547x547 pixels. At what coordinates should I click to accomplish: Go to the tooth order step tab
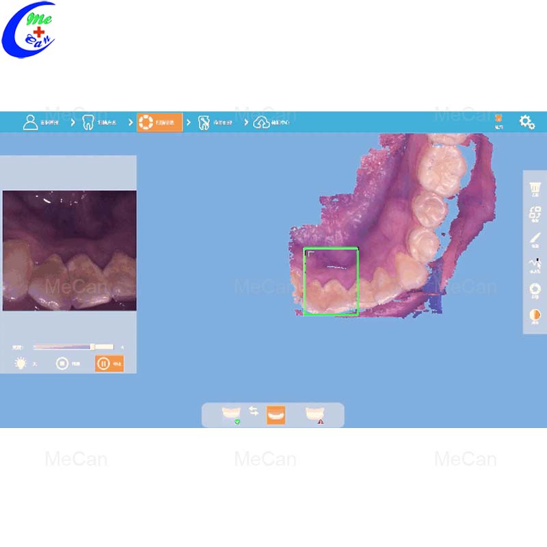[x=99, y=122]
